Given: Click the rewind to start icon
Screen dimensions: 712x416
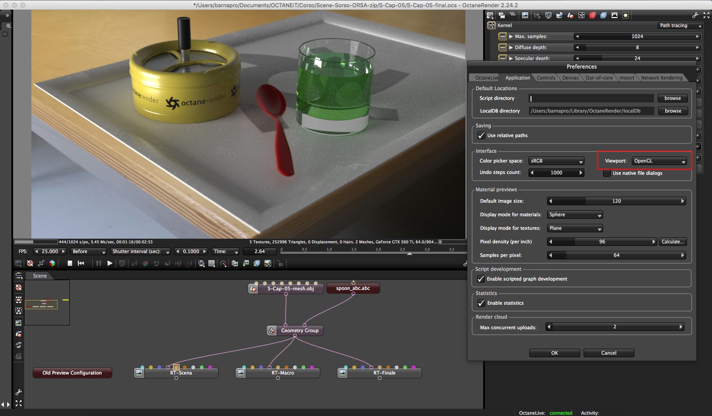Looking at the screenshot, I should (x=81, y=263).
